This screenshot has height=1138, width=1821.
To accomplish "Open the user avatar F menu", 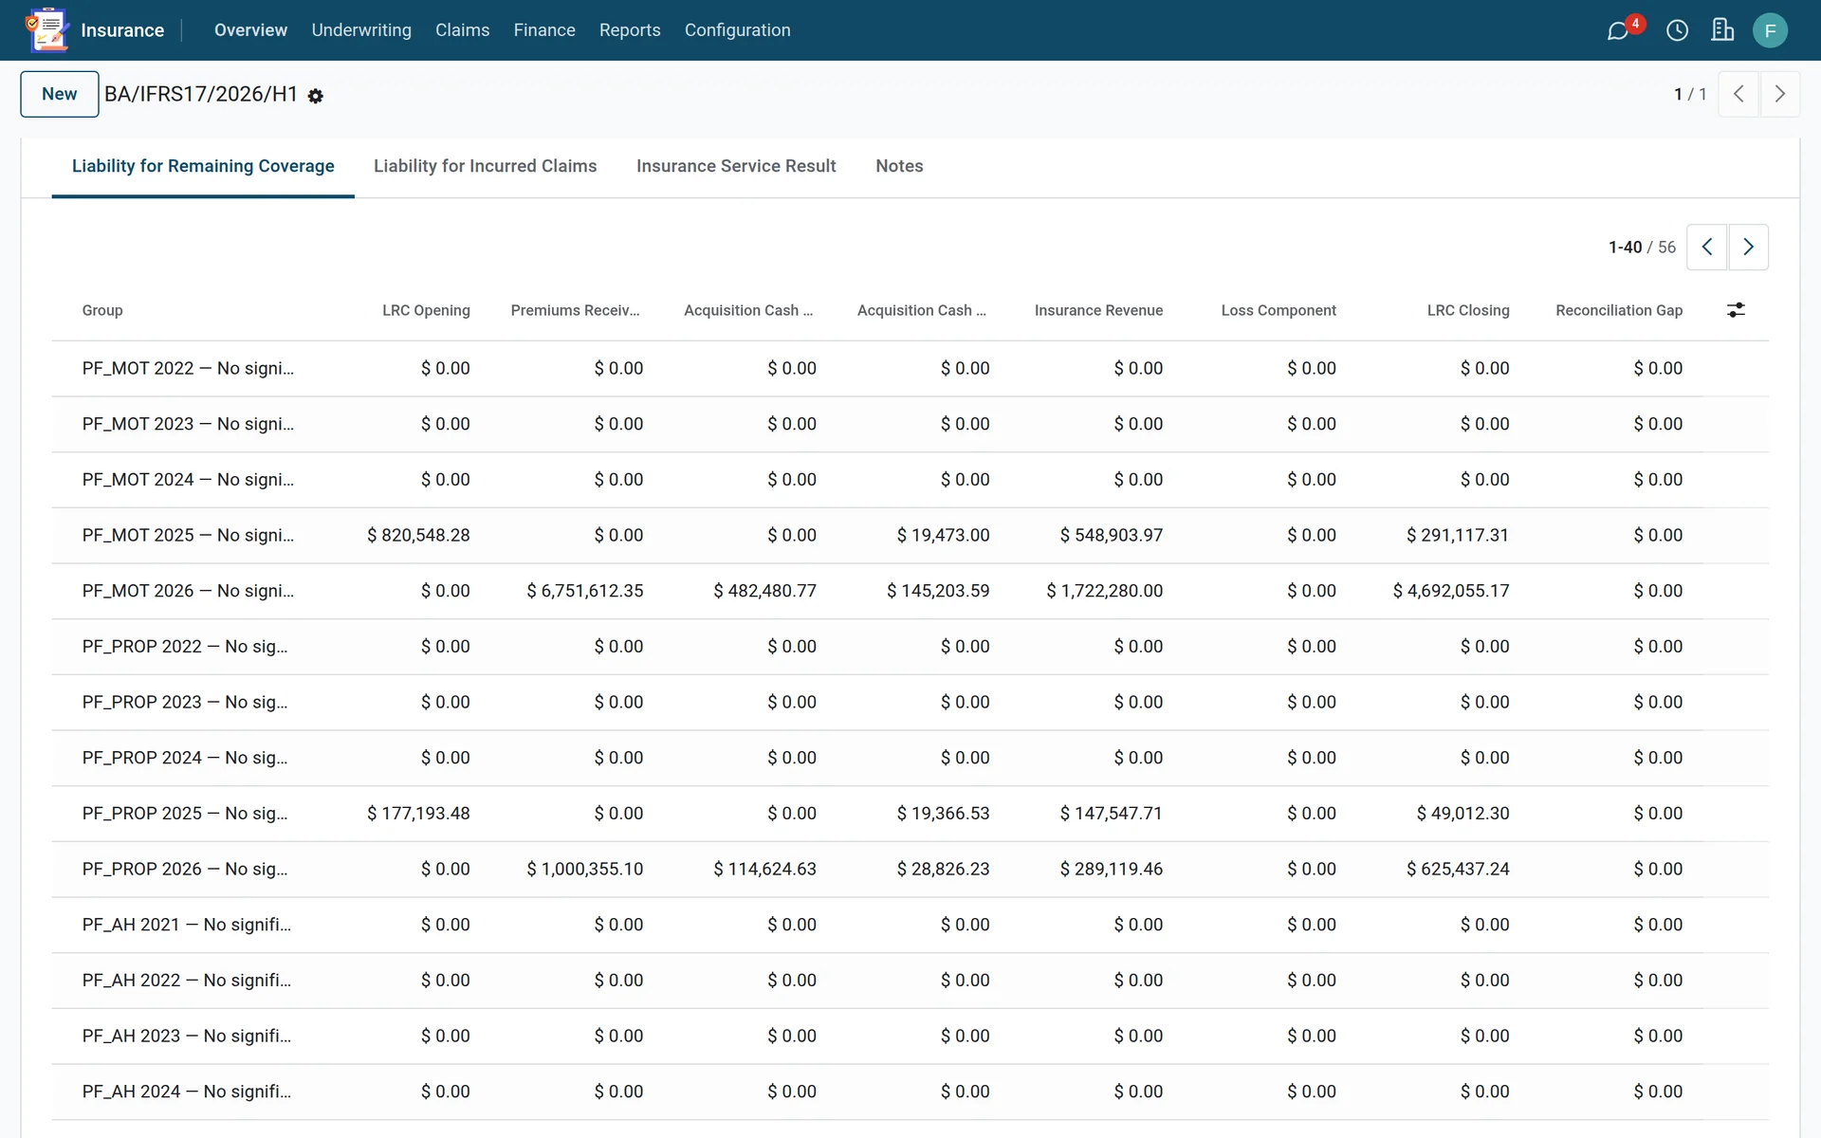I will 1770,30.
